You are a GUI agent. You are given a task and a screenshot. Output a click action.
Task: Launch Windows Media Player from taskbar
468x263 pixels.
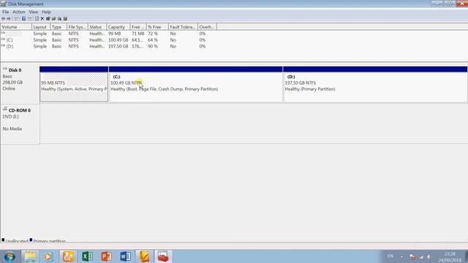click(48, 256)
